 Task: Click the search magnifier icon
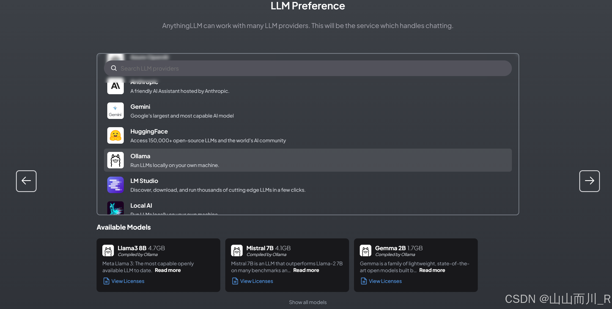[114, 68]
